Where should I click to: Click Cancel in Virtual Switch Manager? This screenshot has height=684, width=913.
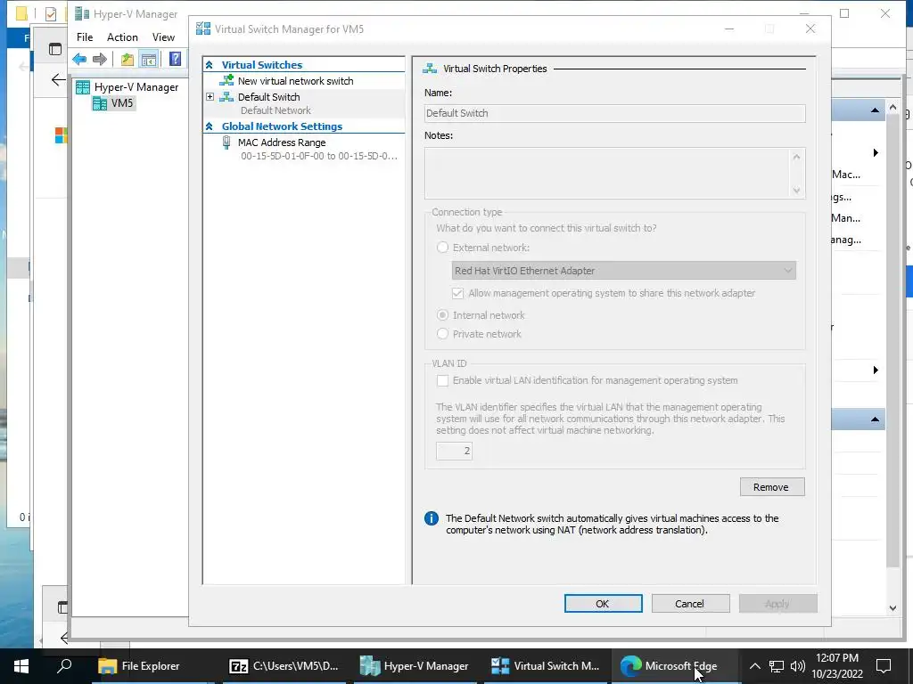[690, 604]
